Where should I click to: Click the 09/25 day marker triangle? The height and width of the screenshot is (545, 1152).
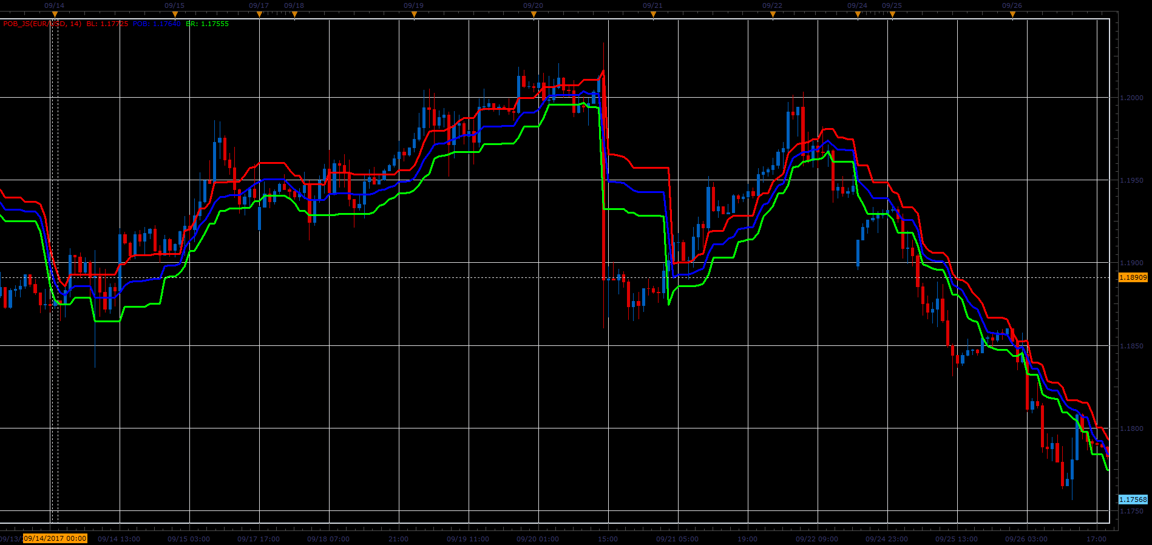[892, 14]
